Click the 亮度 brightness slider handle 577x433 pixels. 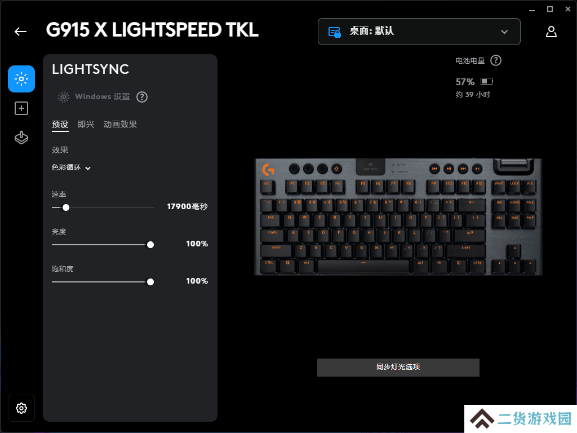pos(150,245)
